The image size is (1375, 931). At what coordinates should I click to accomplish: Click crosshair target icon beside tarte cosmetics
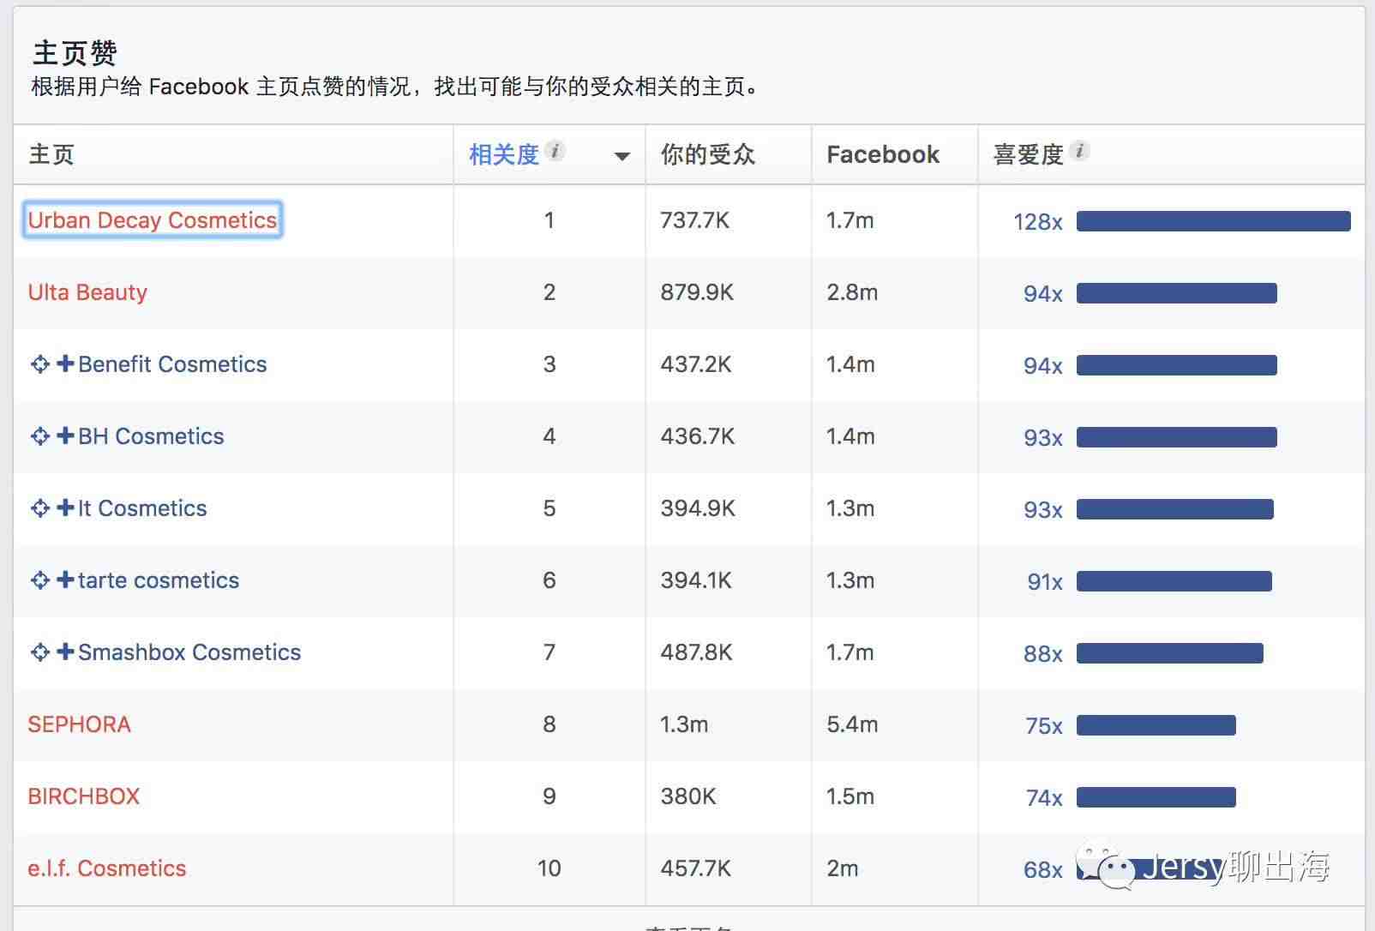point(39,580)
